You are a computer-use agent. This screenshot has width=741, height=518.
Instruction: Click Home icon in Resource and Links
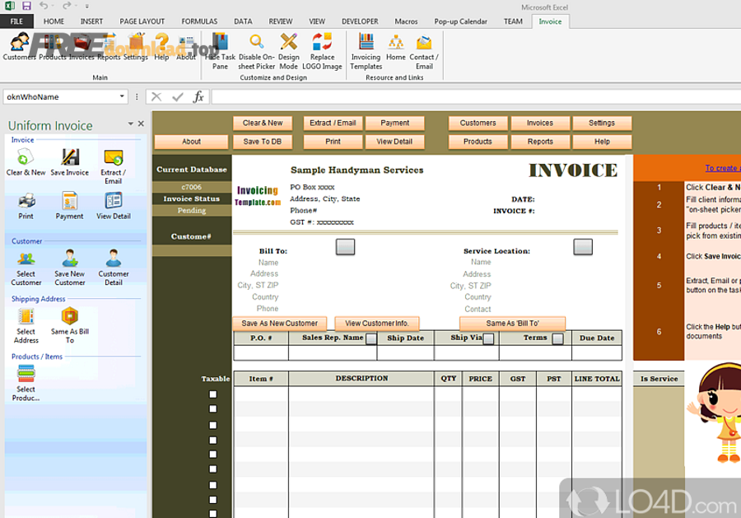395,47
